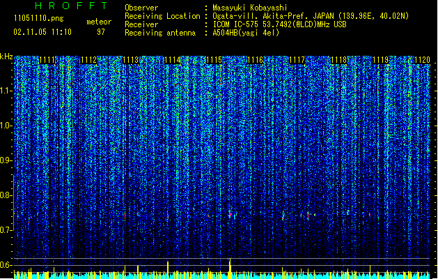
Task: Click the Receiving Location label
Action: click(x=162, y=16)
